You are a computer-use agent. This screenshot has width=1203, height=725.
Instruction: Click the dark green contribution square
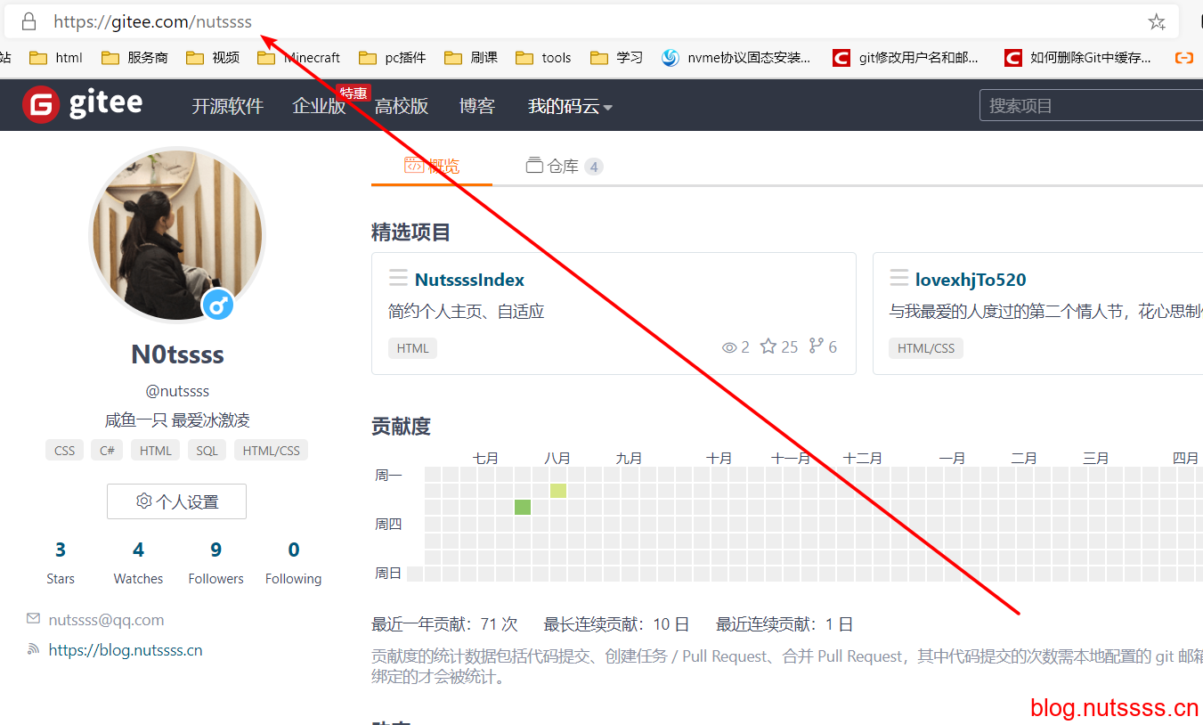(x=523, y=507)
